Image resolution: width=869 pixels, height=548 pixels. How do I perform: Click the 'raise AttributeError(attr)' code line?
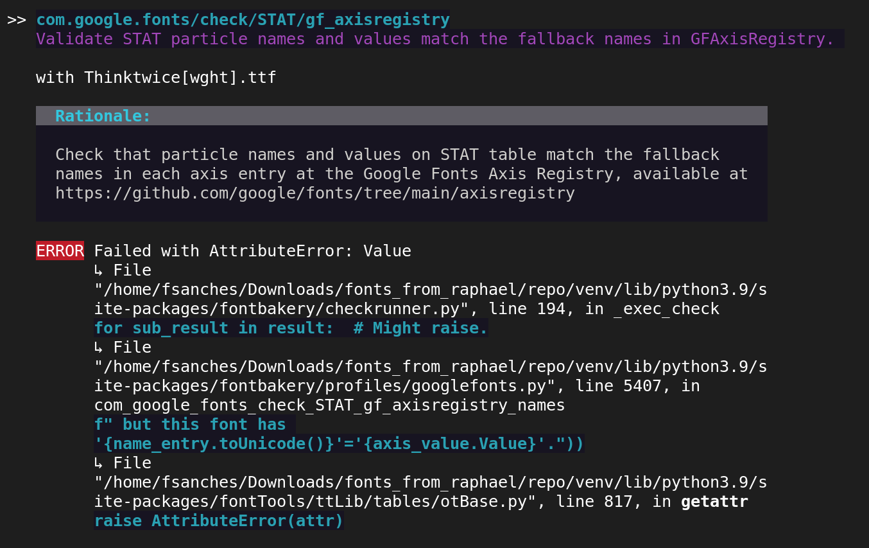218,520
